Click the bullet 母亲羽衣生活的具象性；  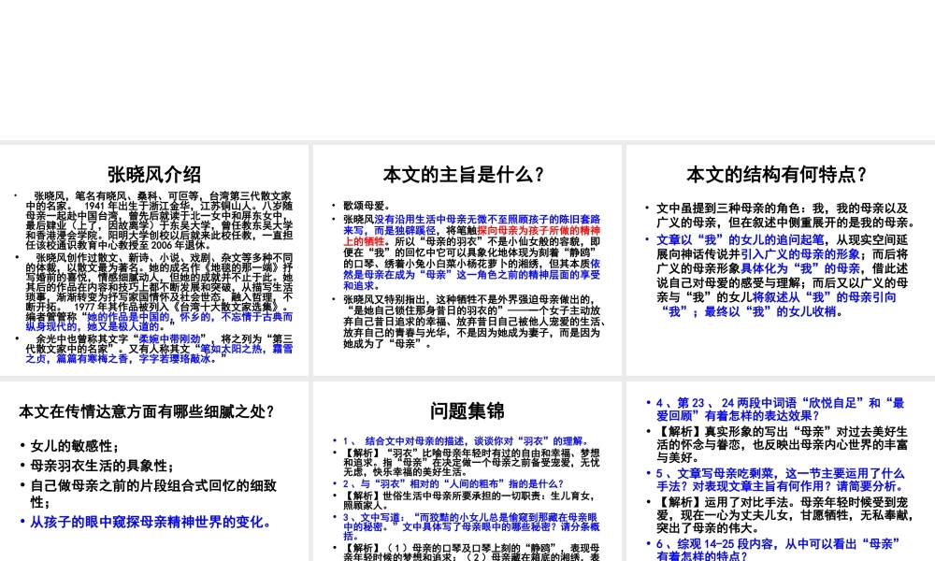tap(102, 466)
